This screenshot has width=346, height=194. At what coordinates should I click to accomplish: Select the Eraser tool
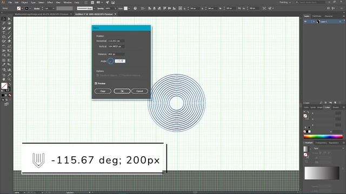[x=9, y=41]
